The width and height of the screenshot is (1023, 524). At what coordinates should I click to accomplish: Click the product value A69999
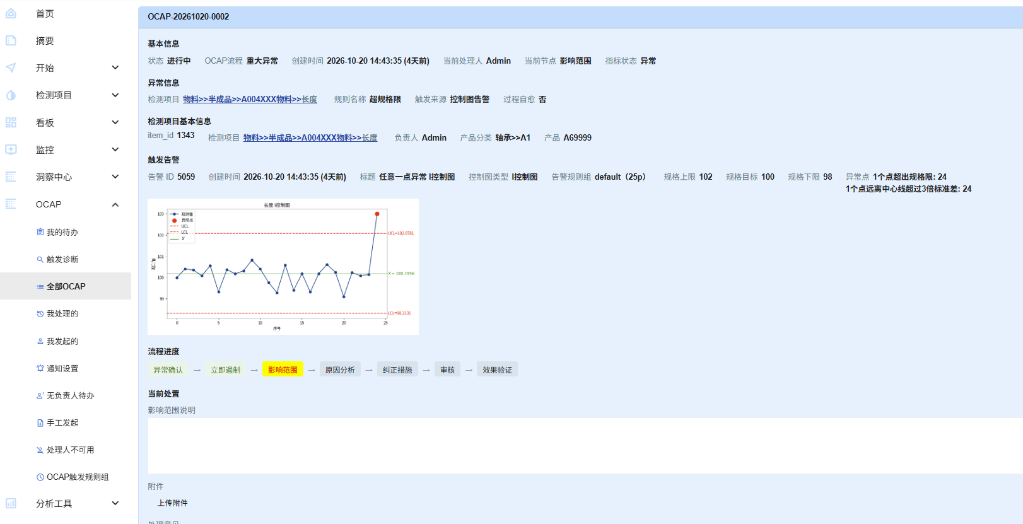(577, 138)
